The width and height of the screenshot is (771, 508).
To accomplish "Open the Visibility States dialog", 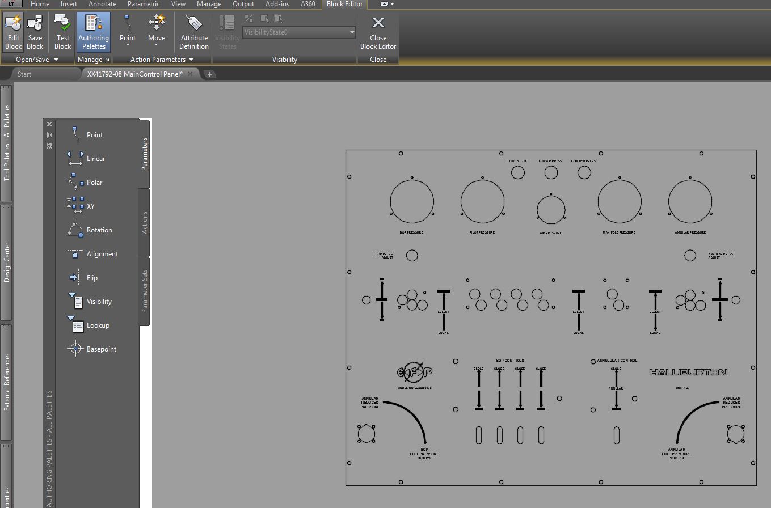I will 227,32.
